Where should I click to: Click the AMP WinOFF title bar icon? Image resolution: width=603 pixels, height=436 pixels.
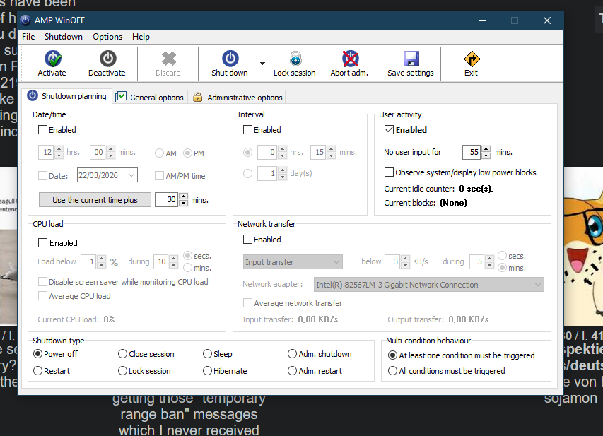point(25,20)
